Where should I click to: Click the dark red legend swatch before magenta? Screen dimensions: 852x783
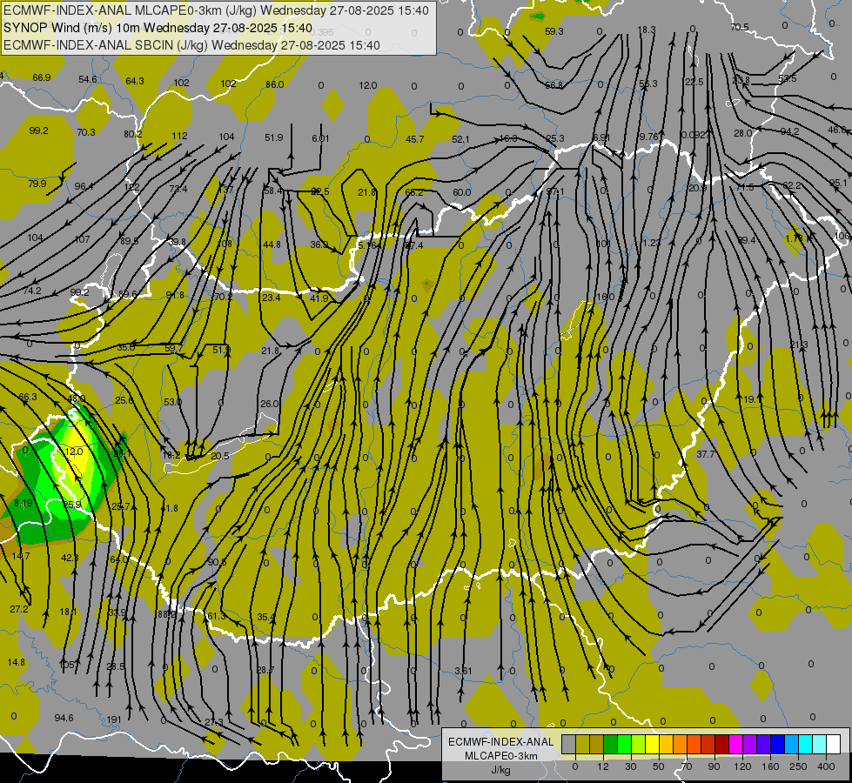point(721,744)
